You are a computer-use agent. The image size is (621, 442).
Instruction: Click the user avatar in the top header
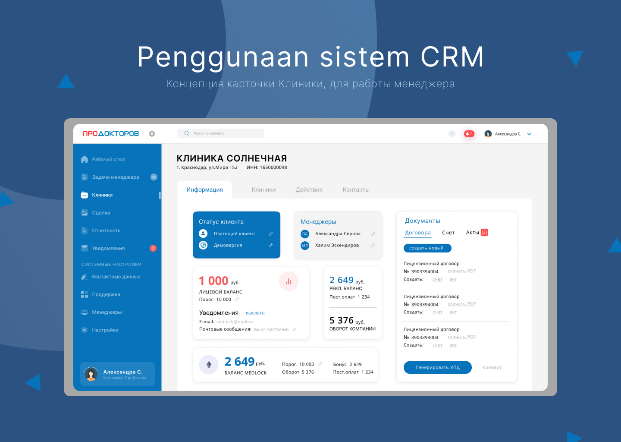pyautogui.click(x=488, y=134)
